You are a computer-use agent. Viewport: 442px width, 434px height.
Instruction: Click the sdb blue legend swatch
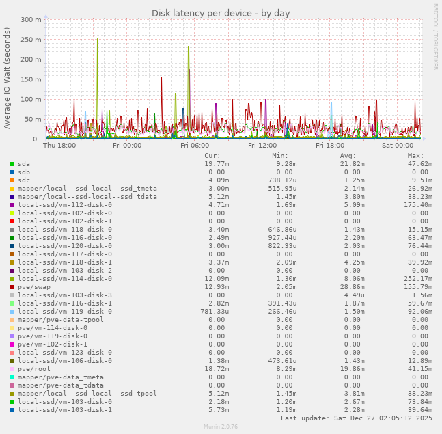(12, 172)
